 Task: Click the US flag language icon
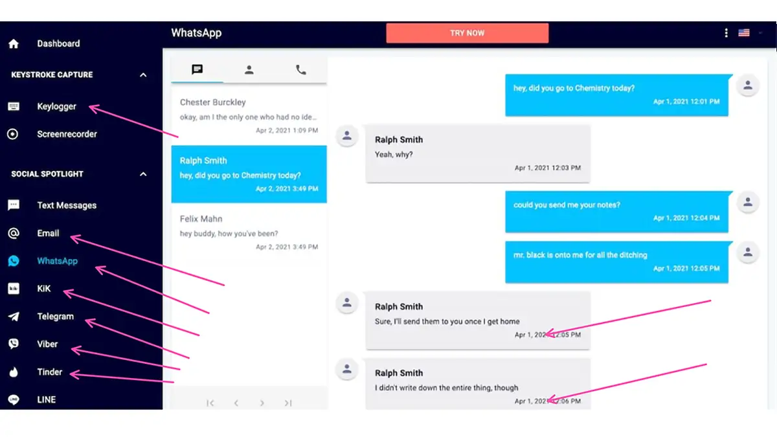pos(744,33)
